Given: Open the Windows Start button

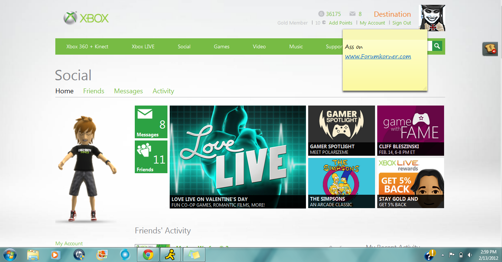Looking at the screenshot, I should pyautogui.click(x=10, y=255).
